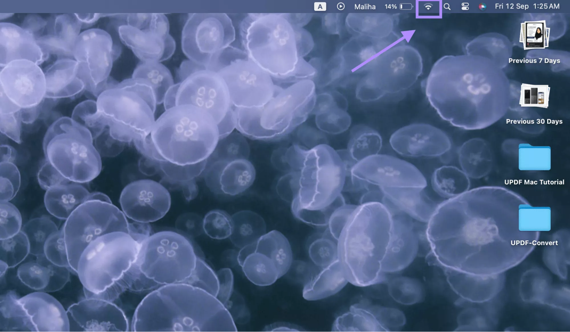Viewport: 570px width, 332px height.
Task: Open the Wi-Fi menu bar icon
Action: (x=428, y=7)
